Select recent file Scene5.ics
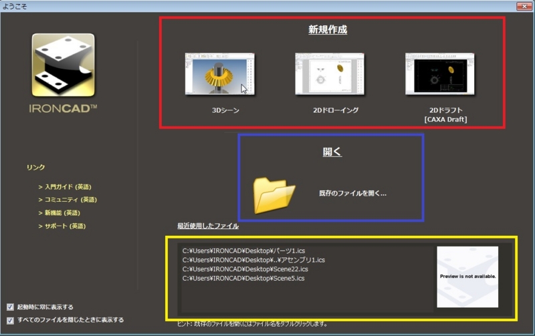Image resolution: width=535 pixels, height=336 pixels. pyautogui.click(x=243, y=279)
